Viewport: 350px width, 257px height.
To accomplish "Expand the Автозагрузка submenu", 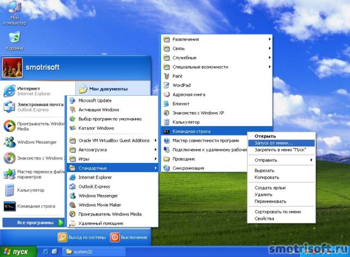I will click(x=113, y=150).
